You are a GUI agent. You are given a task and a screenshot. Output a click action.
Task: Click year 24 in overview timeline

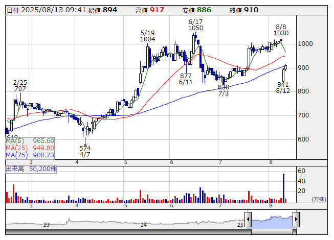pyautogui.click(x=144, y=225)
